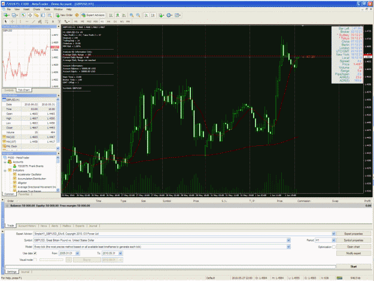
Task: Switch to the Tick Chart tab
Action: tap(24, 90)
